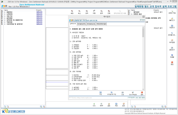Click the 인쇄 print icon in results dialog

click(123, 93)
